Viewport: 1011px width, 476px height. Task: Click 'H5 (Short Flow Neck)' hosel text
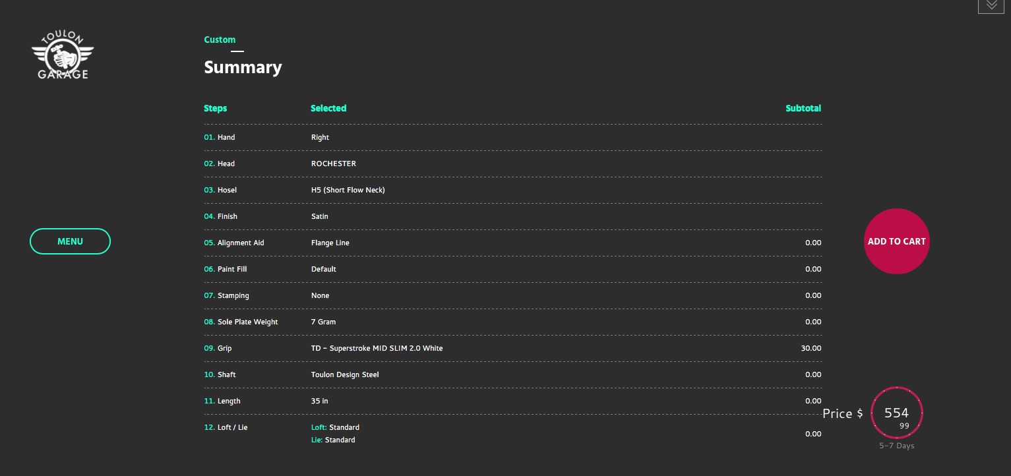[x=348, y=190]
